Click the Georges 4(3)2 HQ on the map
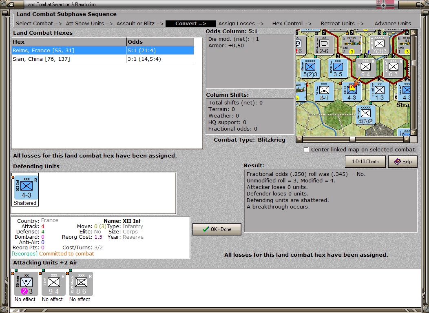Viewport: 429px width, 313px height. [x=365, y=115]
